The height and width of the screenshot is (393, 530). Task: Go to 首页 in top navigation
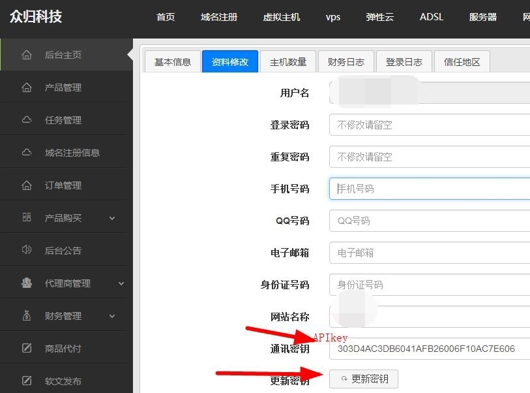pos(166,17)
